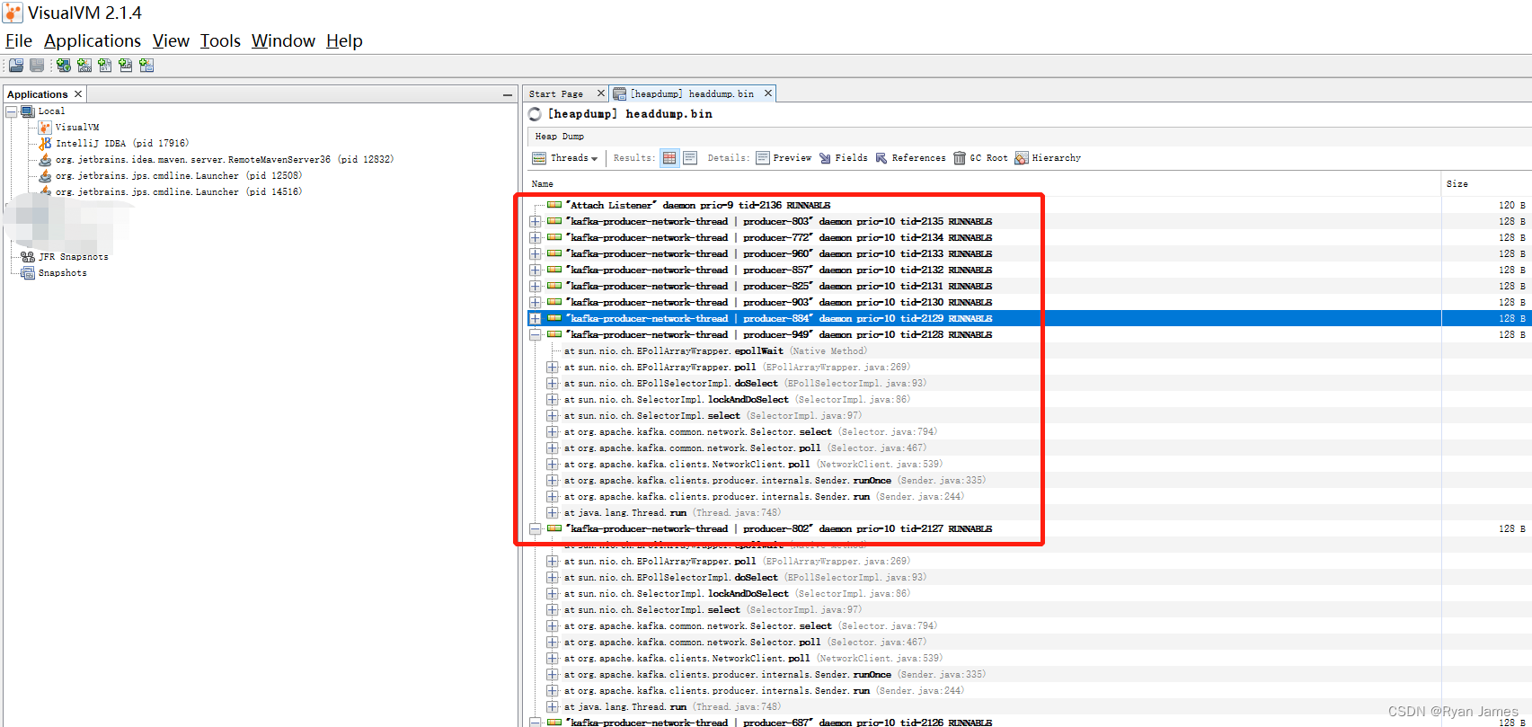The width and height of the screenshot is (1532, 727).
Task: Open the File menu
Action: pyautogui.click(x=19, y=40)
